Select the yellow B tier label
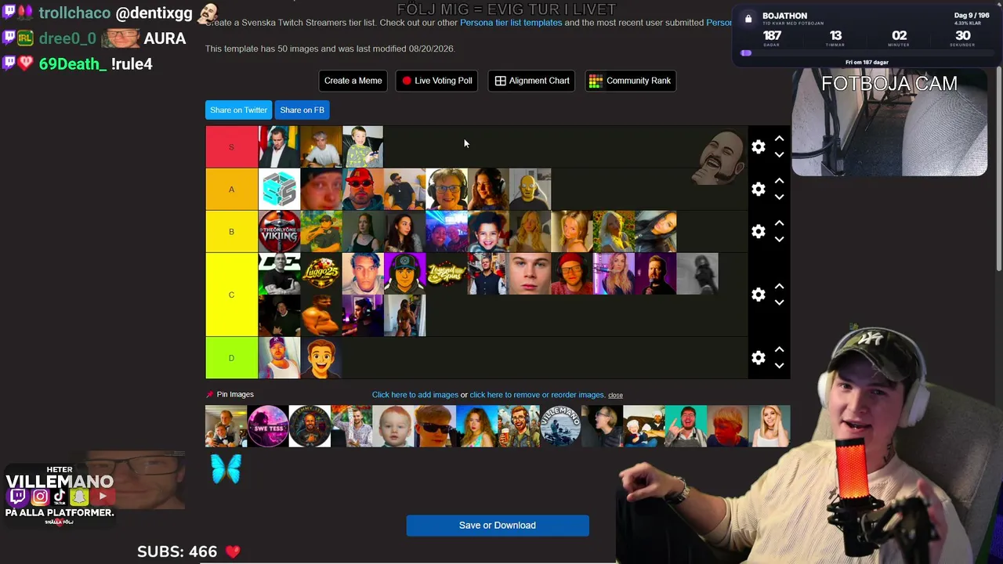The image size is (1003, 564). pos(231,231)
